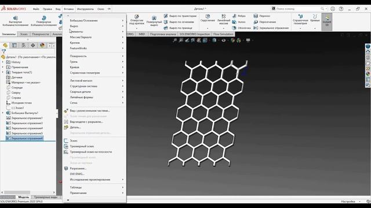Open the DimXpertManager crosshair tab icon
This screenshot has height=208, width=371.
[33, 45]
